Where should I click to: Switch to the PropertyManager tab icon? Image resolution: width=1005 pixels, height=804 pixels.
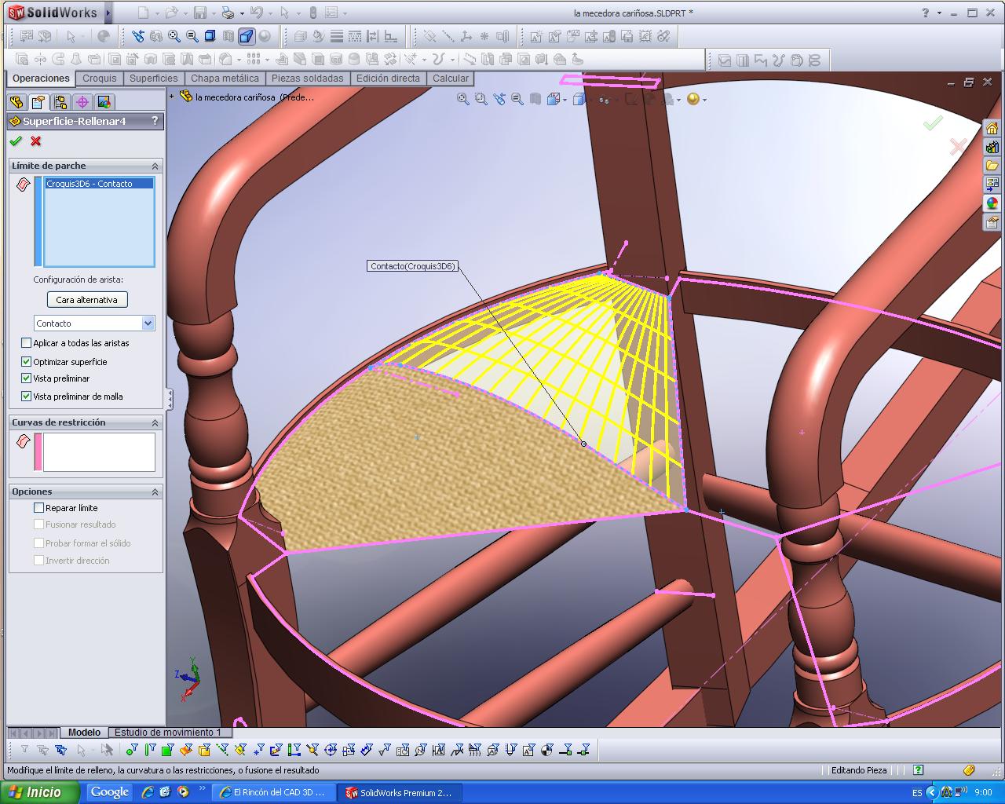tap(38, 102)
